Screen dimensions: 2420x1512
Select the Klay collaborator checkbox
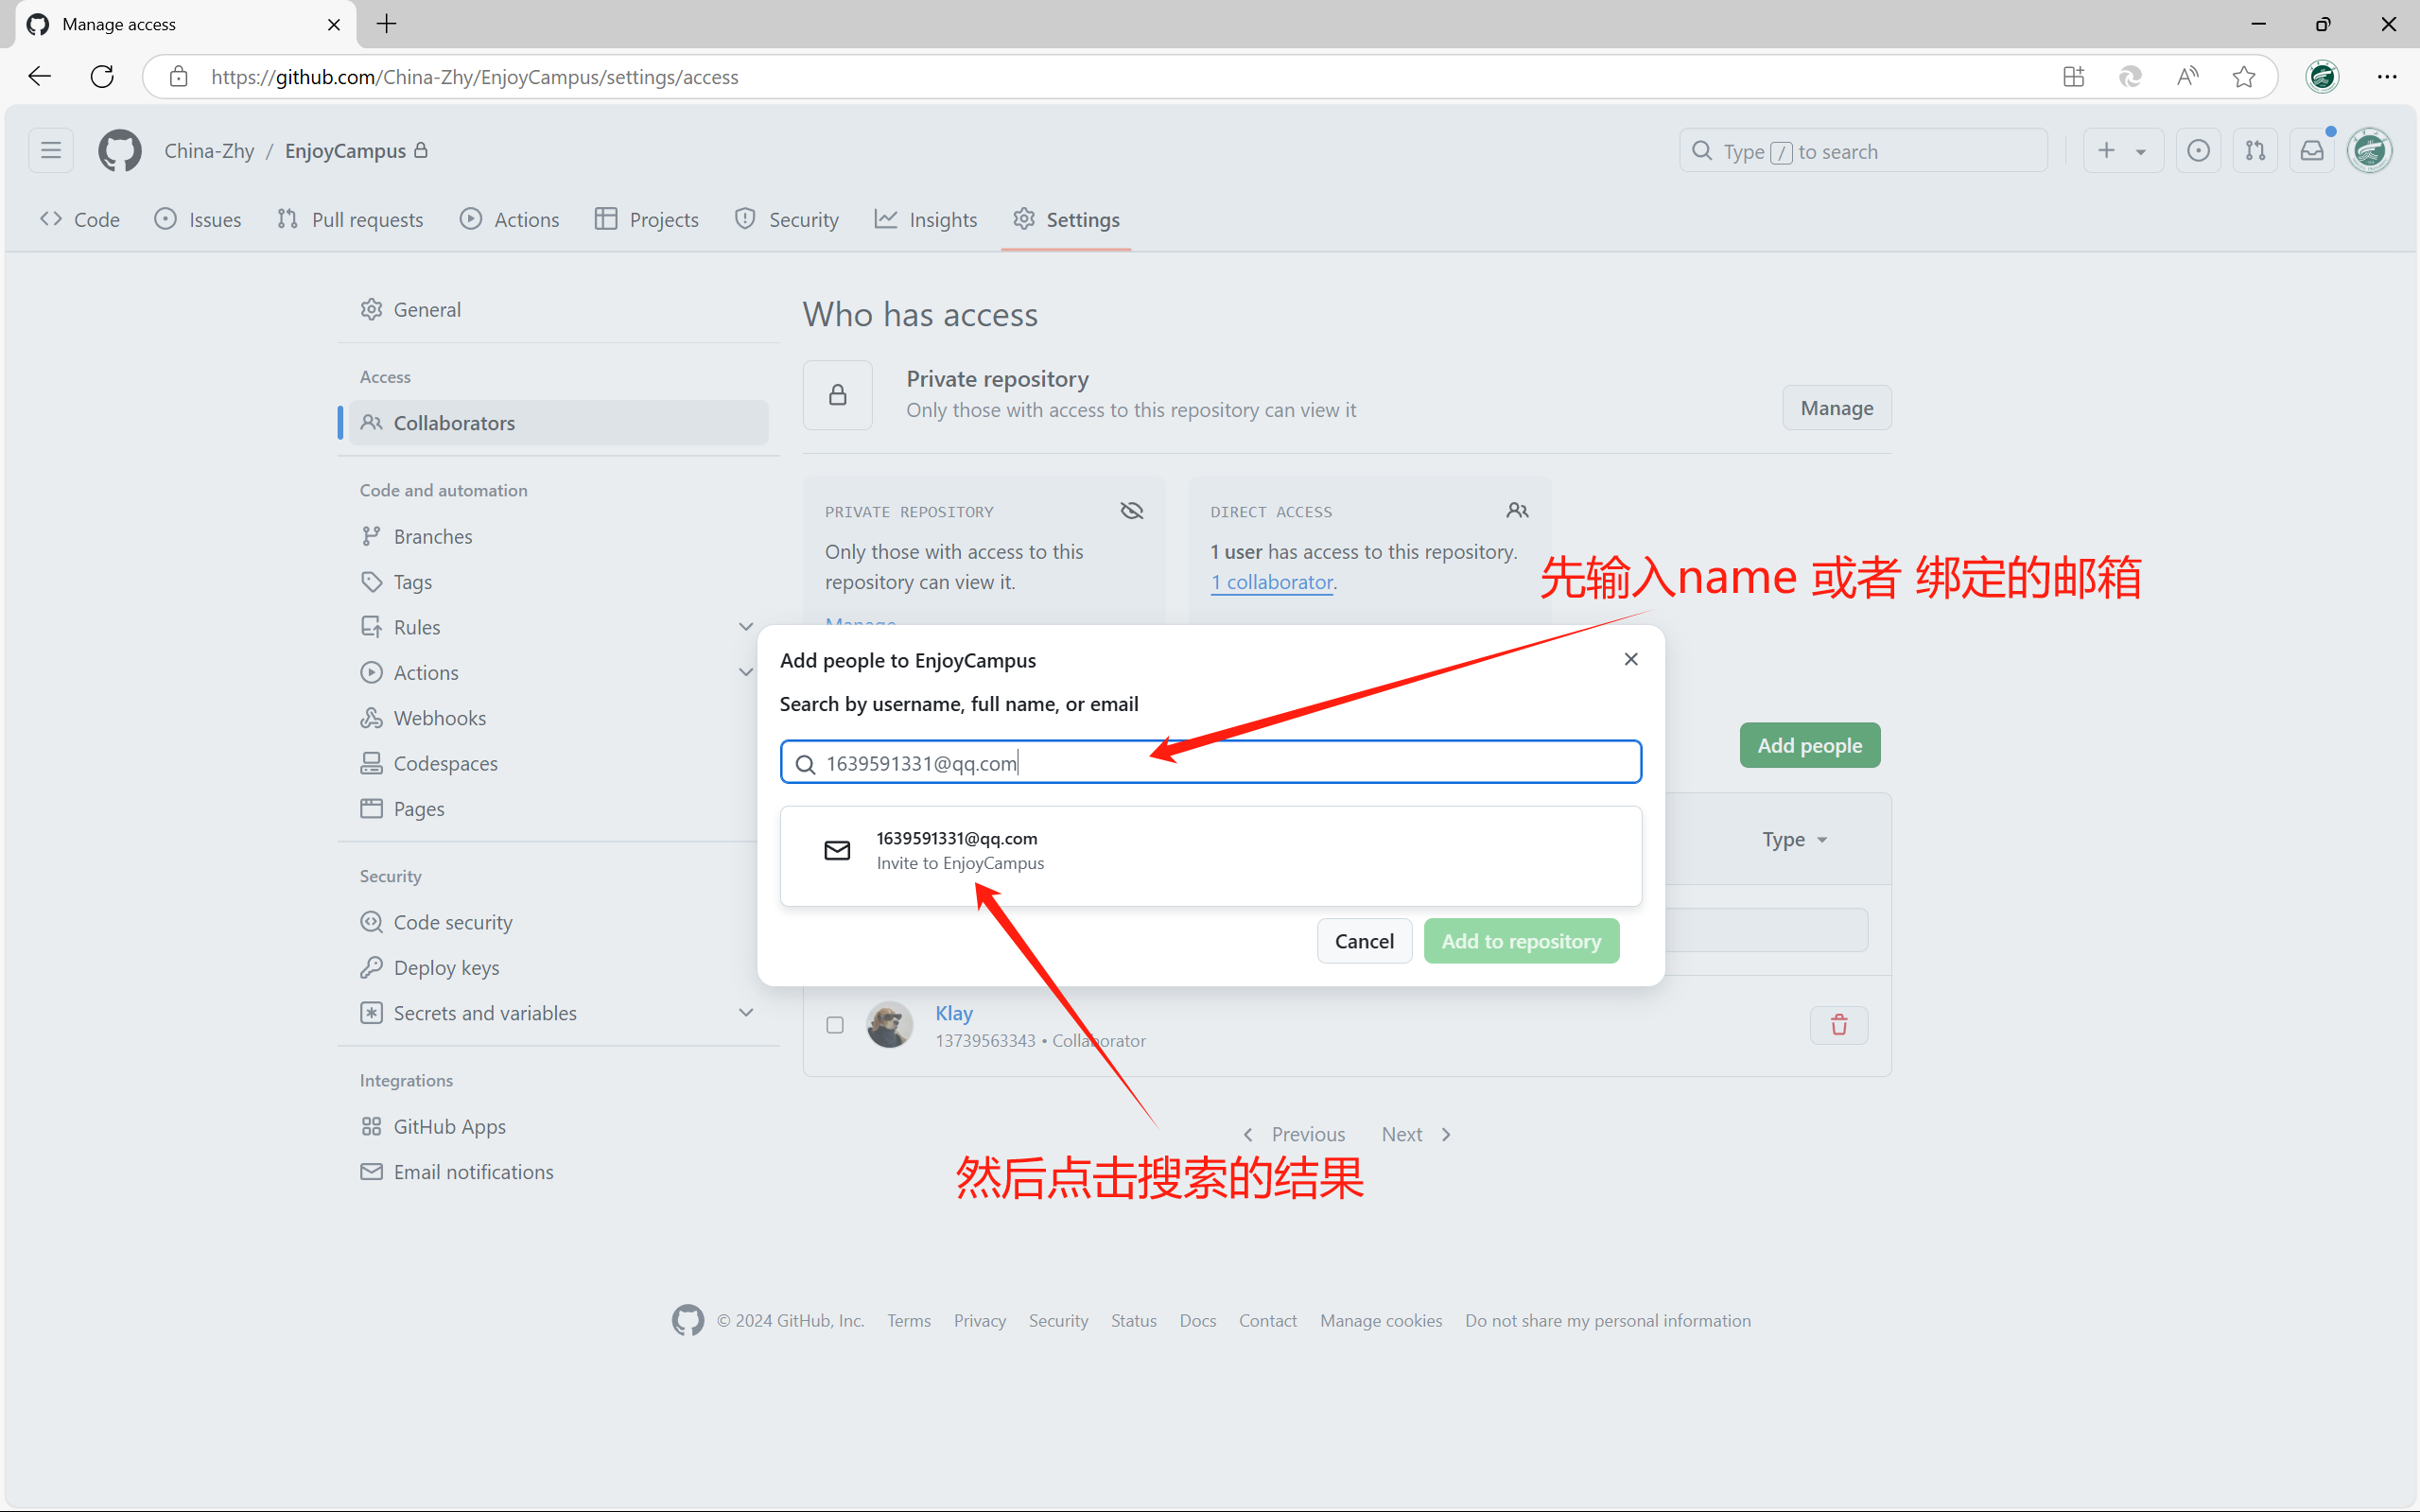click(x=835, y=1025)
